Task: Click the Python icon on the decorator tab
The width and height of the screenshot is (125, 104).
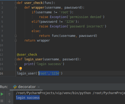Action: 15,87
